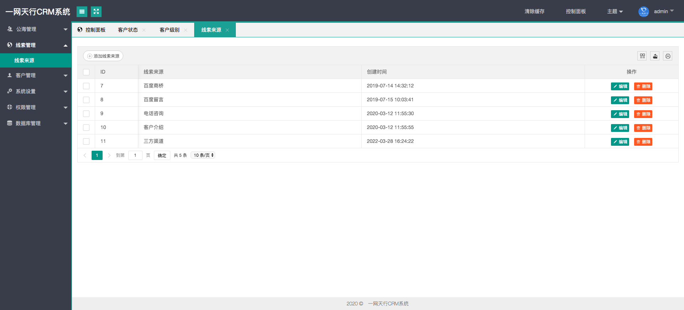The height and width of the screenshot is (310, 684).
Task: Check the row with ID 10
Action: (86, 128)
